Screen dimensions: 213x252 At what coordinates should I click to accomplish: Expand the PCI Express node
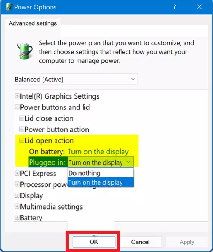tap(17, 173)
